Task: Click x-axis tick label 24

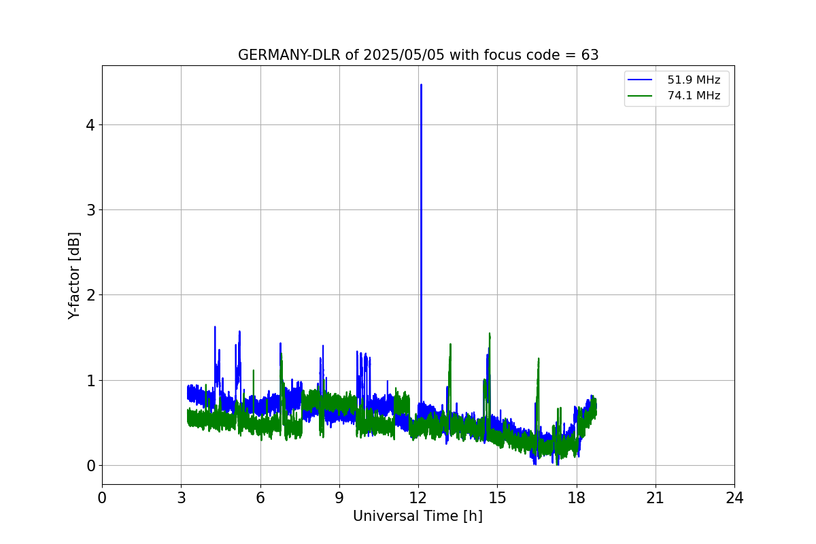Action: [734, 498]
